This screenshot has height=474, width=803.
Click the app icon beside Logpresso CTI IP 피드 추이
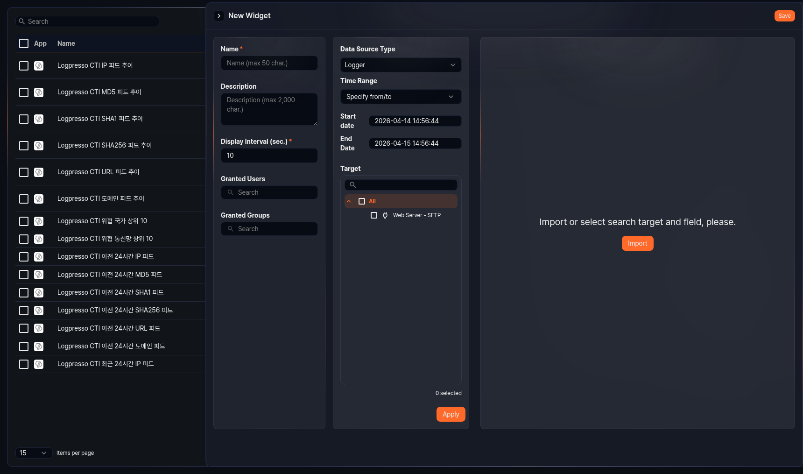(x=39, y=66)
